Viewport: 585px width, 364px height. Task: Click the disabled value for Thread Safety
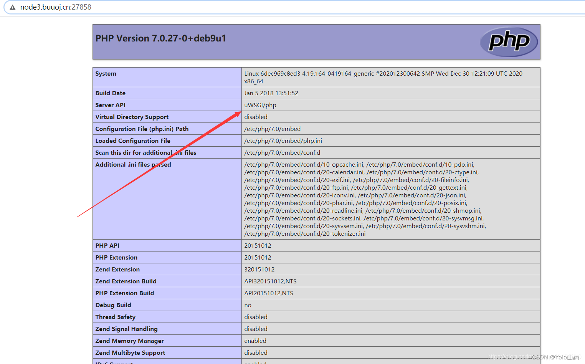(x=256, y=317)
